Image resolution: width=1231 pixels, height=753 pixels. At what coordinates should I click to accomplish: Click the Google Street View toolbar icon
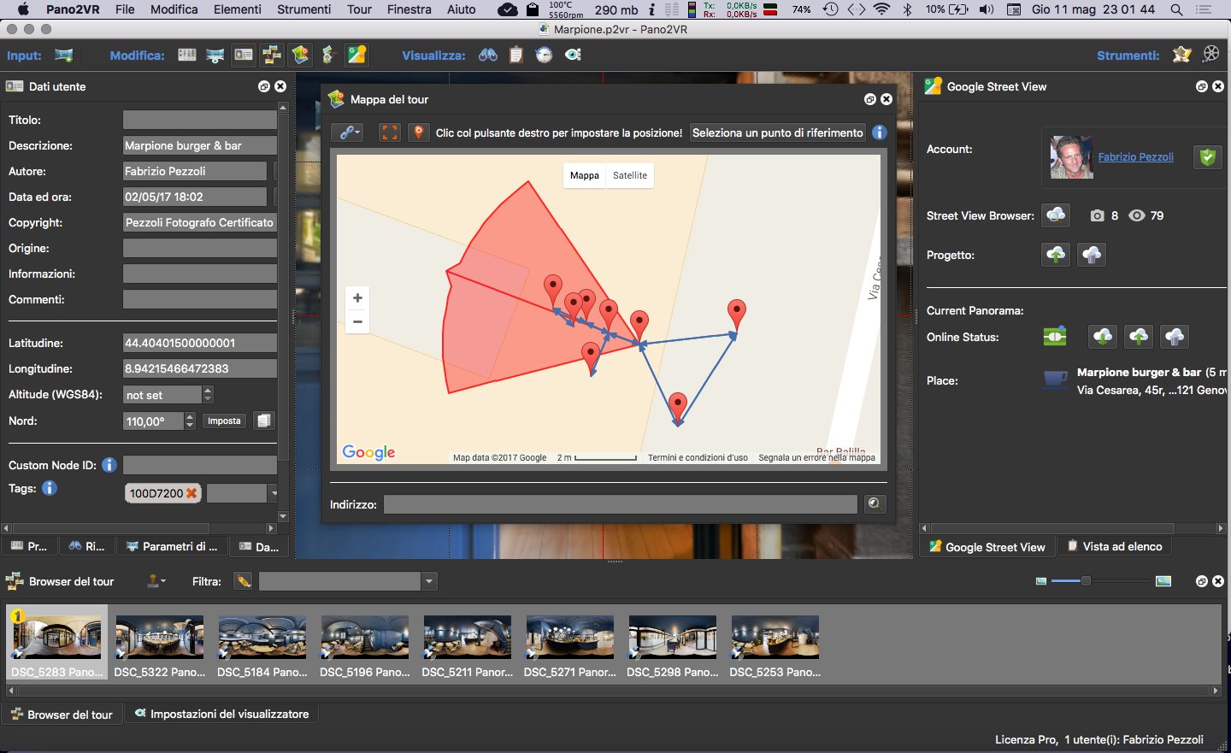coord(357,55)
